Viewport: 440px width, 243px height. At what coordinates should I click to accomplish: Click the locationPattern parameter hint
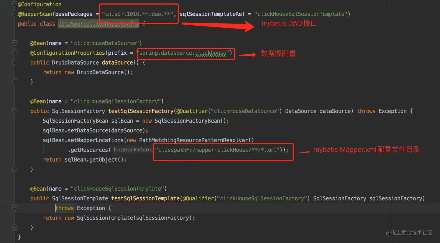133,150
